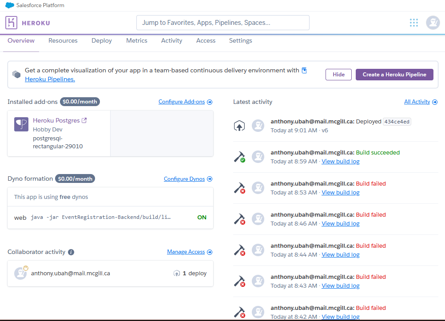This screenshot has height=321, width=445.
Task: Open the app grid menu icon
Action: pos(414,23)
